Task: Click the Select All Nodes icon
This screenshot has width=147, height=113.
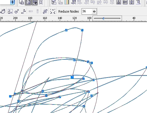Action: 53,11
